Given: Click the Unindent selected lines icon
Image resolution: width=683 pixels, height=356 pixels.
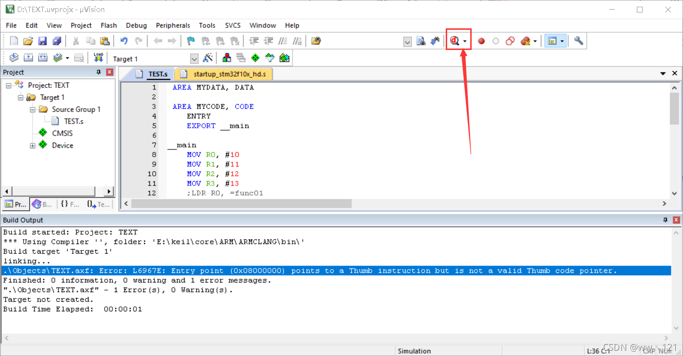Looking at the screenshot, I should click(268, 41).
